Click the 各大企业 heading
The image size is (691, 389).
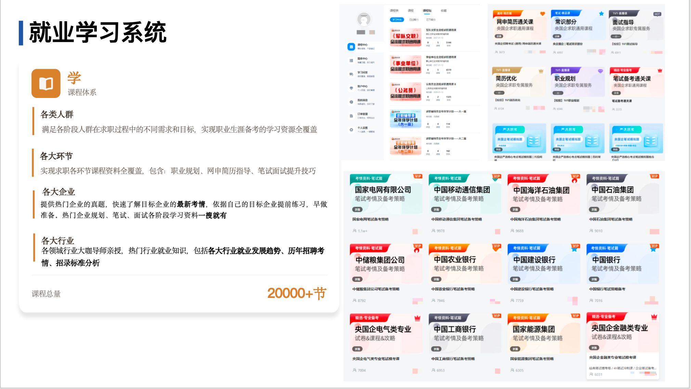point(58,192)
